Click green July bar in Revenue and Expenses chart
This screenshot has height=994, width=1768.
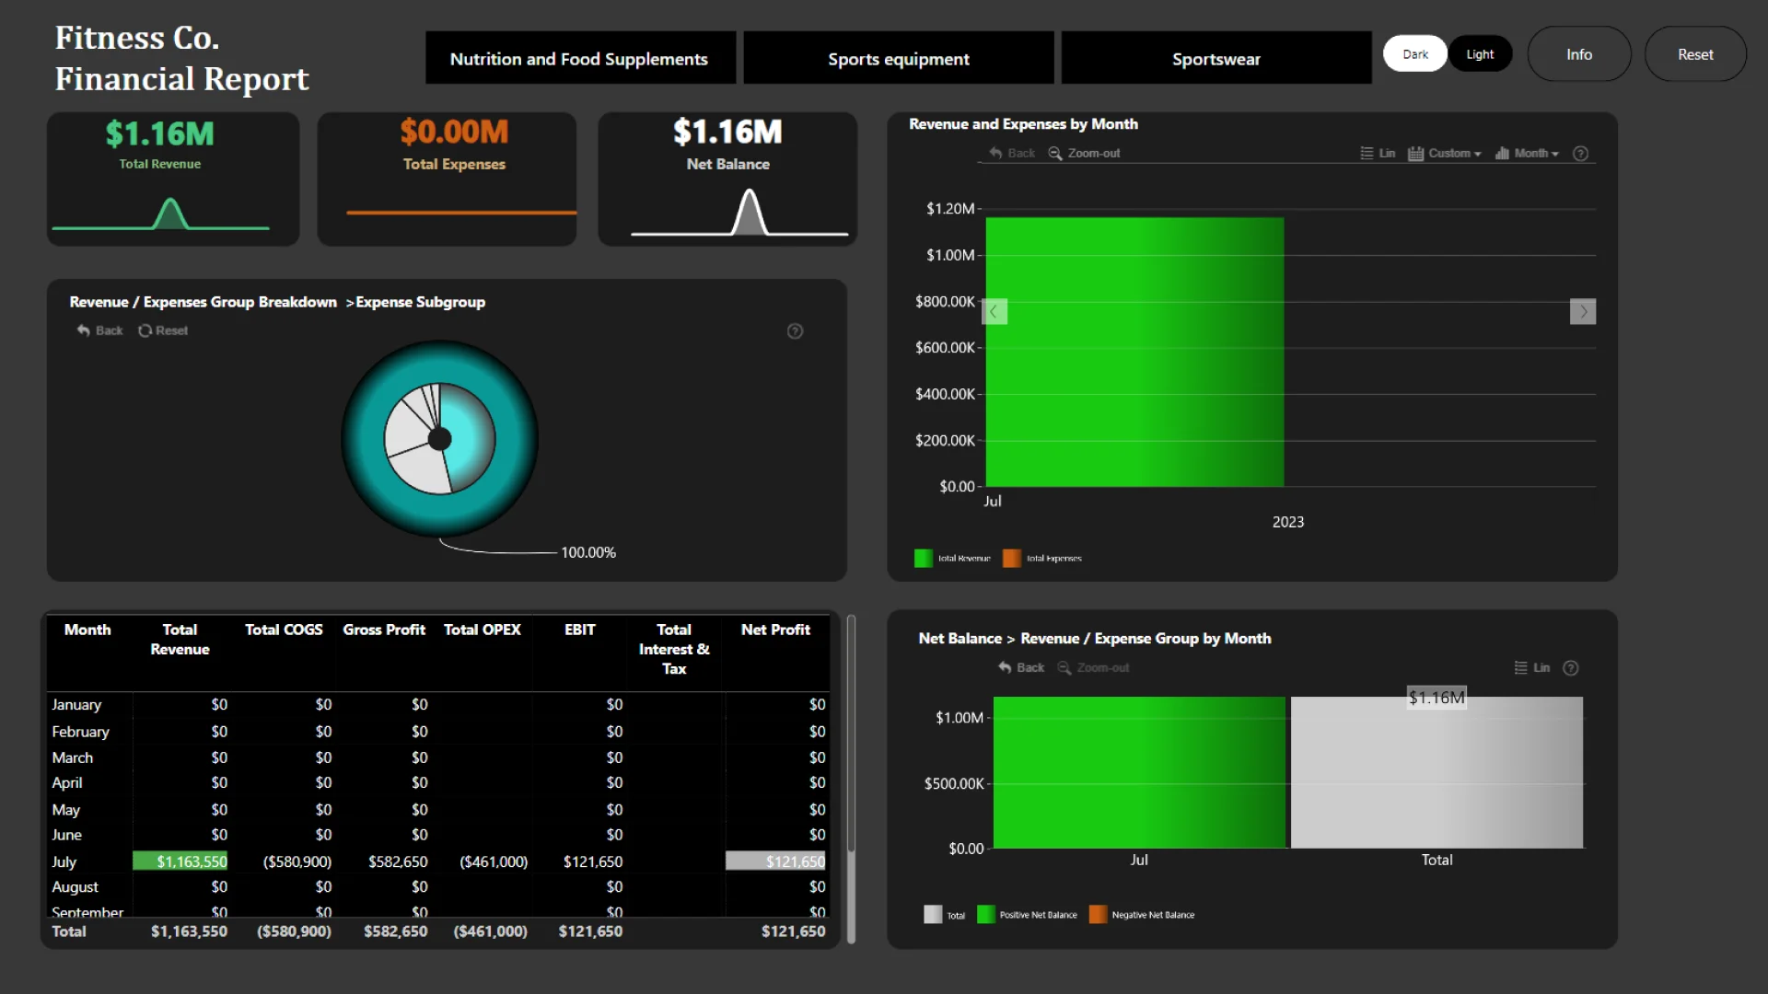1134,352
